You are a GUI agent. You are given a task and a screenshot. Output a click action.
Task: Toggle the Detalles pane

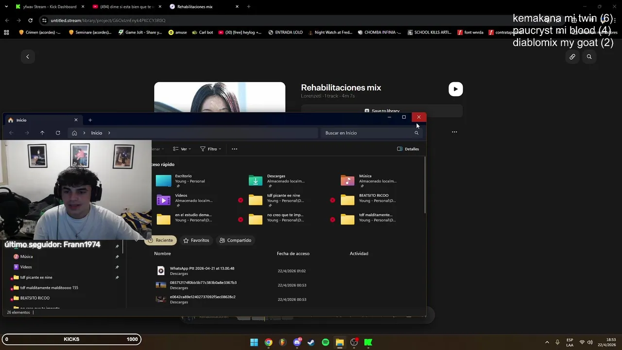(x=408, y=149)
